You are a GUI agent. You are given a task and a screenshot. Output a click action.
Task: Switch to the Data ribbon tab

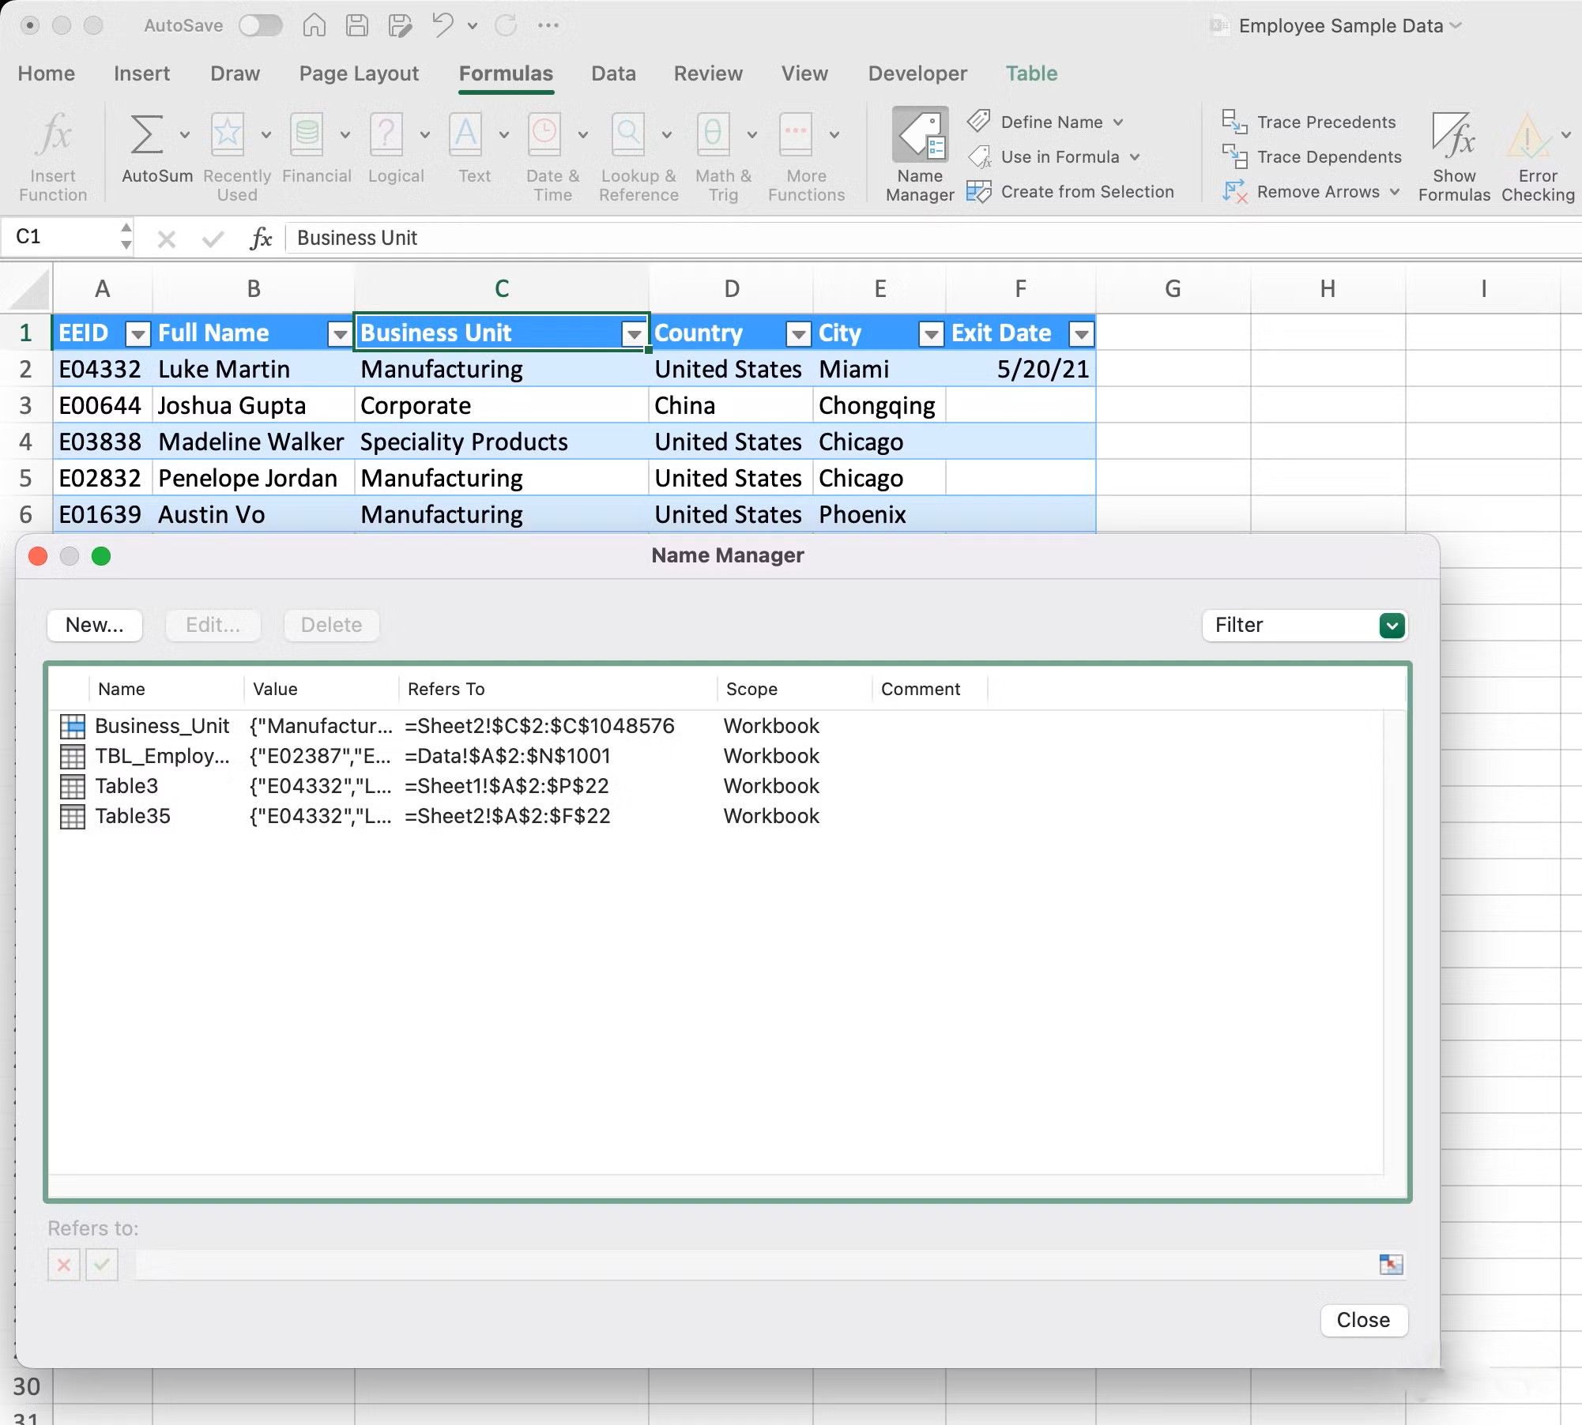613,73
